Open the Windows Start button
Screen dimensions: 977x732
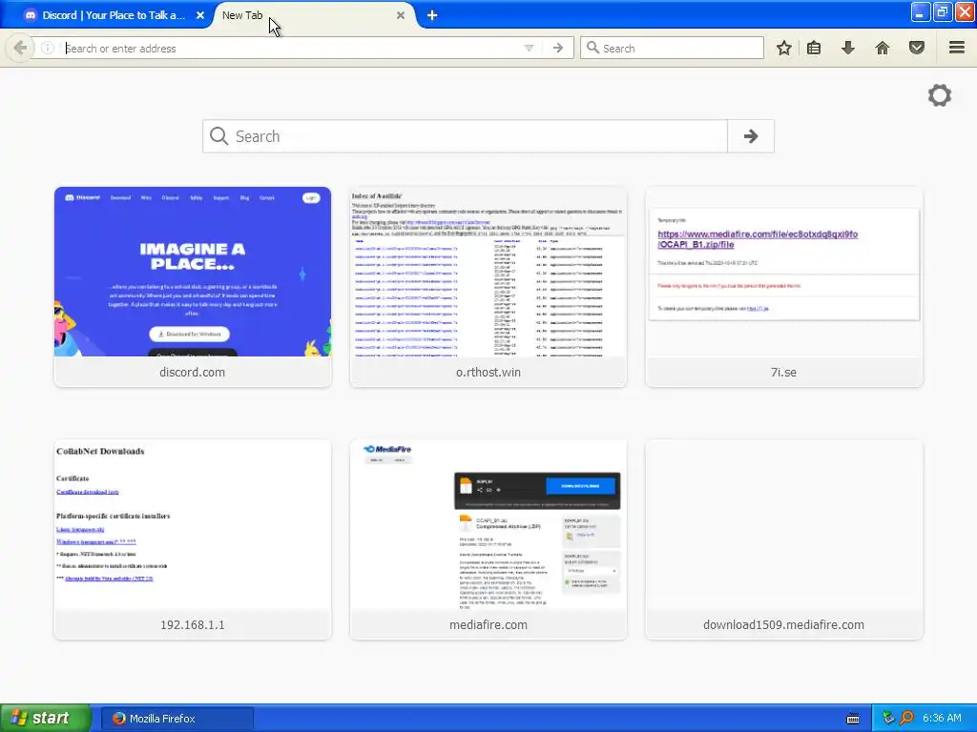tap(44, 719)
